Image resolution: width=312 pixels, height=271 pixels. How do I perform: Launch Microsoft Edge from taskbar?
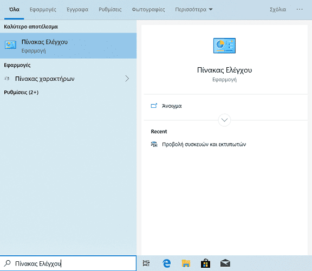coord(166,263)
